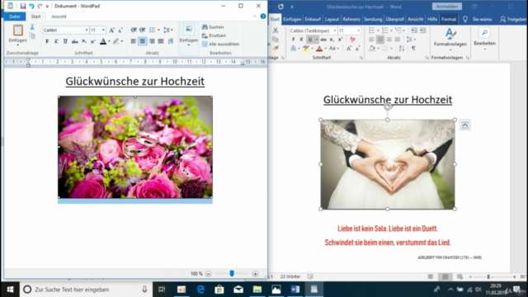Screen dimensions: 528x297
Task: Open WordPad help with the blue question mark
Action: (x=263, y=16)
